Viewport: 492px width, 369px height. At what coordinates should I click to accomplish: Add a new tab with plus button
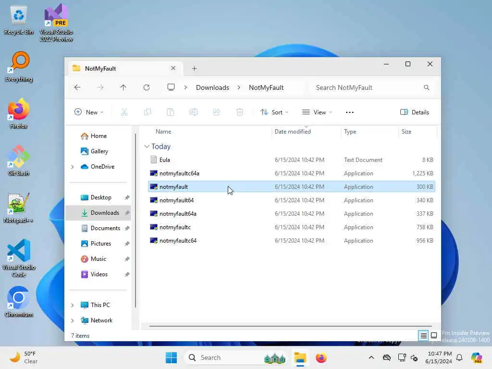point(194,68)
